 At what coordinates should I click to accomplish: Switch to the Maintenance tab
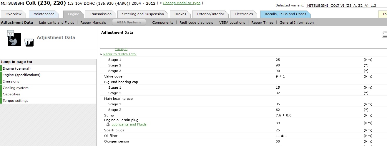(x=44, y=14)
